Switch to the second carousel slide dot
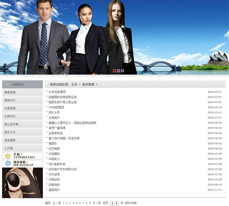This screenshot has width=229, height=206. tap(119, 71)
